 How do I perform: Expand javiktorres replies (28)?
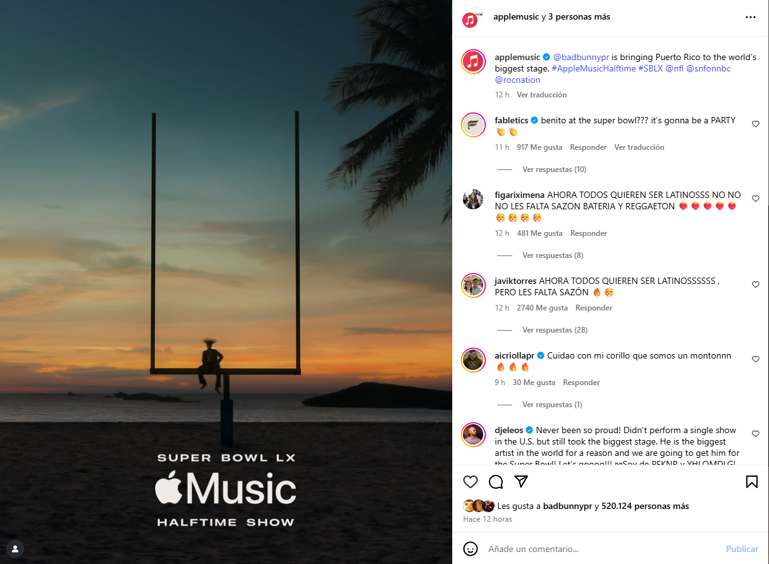point(555,330)
